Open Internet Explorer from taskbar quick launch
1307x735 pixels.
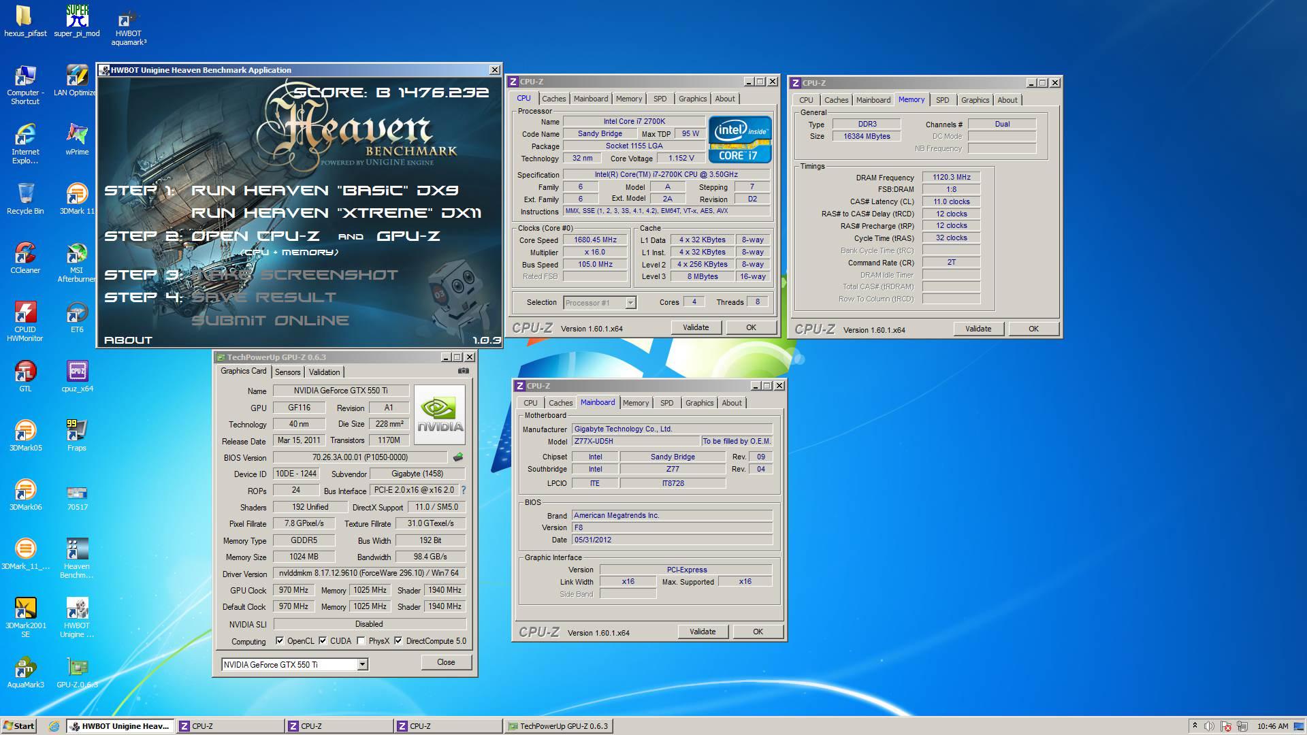[54, 726]
